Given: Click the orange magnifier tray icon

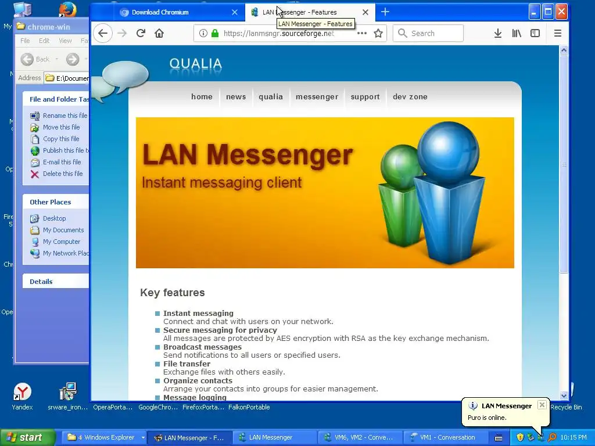Looking at the screenshot, I should [x=552, y=437].
